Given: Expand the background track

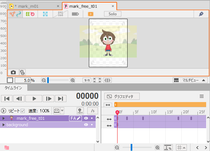Looking at the screenshot, I should pyautogui.click(x=4, y=125).
